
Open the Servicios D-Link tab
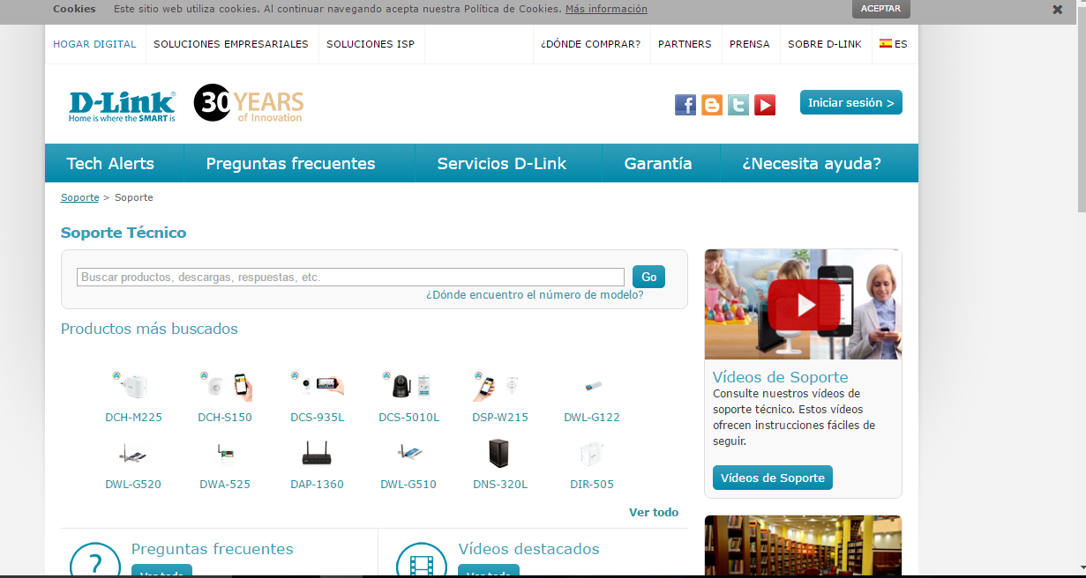click(x=502, y=163)
